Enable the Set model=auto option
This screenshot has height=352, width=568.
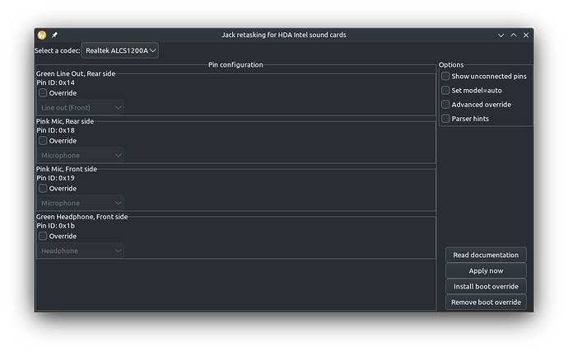coord(445,91)
